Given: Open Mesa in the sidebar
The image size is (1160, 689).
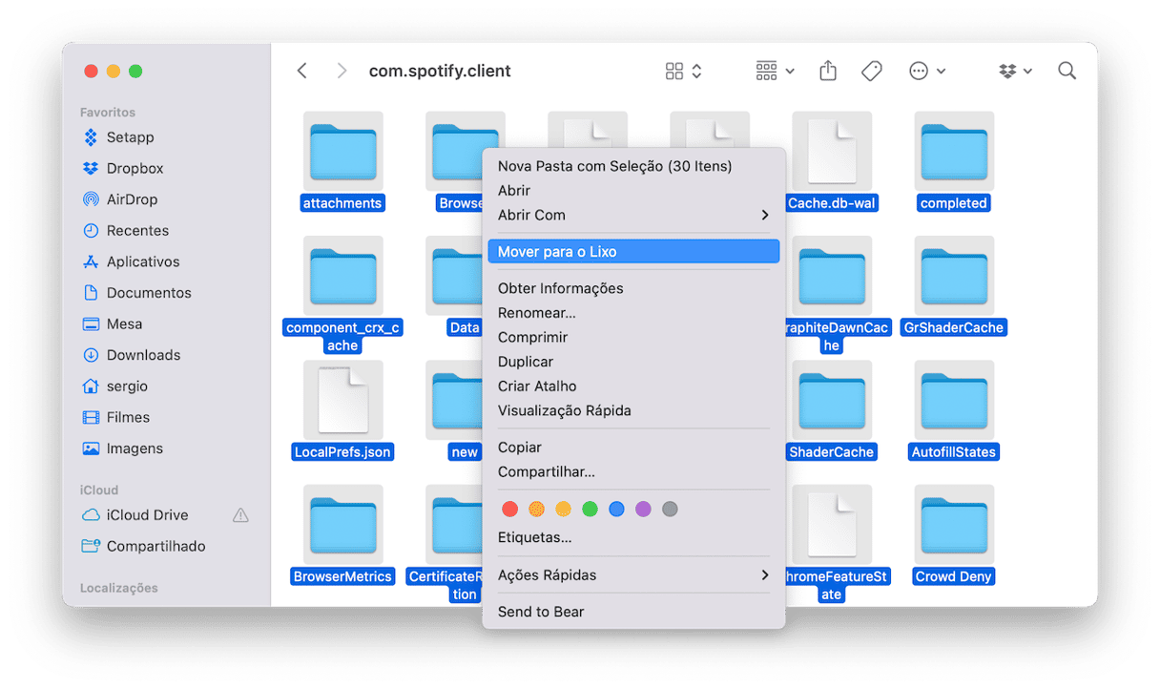Looking at the screenshot, I should [x=113, y=324].
